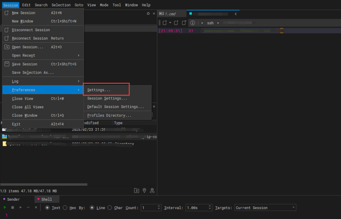The image size is (341, 219).
Task: Click the disconnect session toolbar icon
Action: pyautogui.click(x=176, y=23)
